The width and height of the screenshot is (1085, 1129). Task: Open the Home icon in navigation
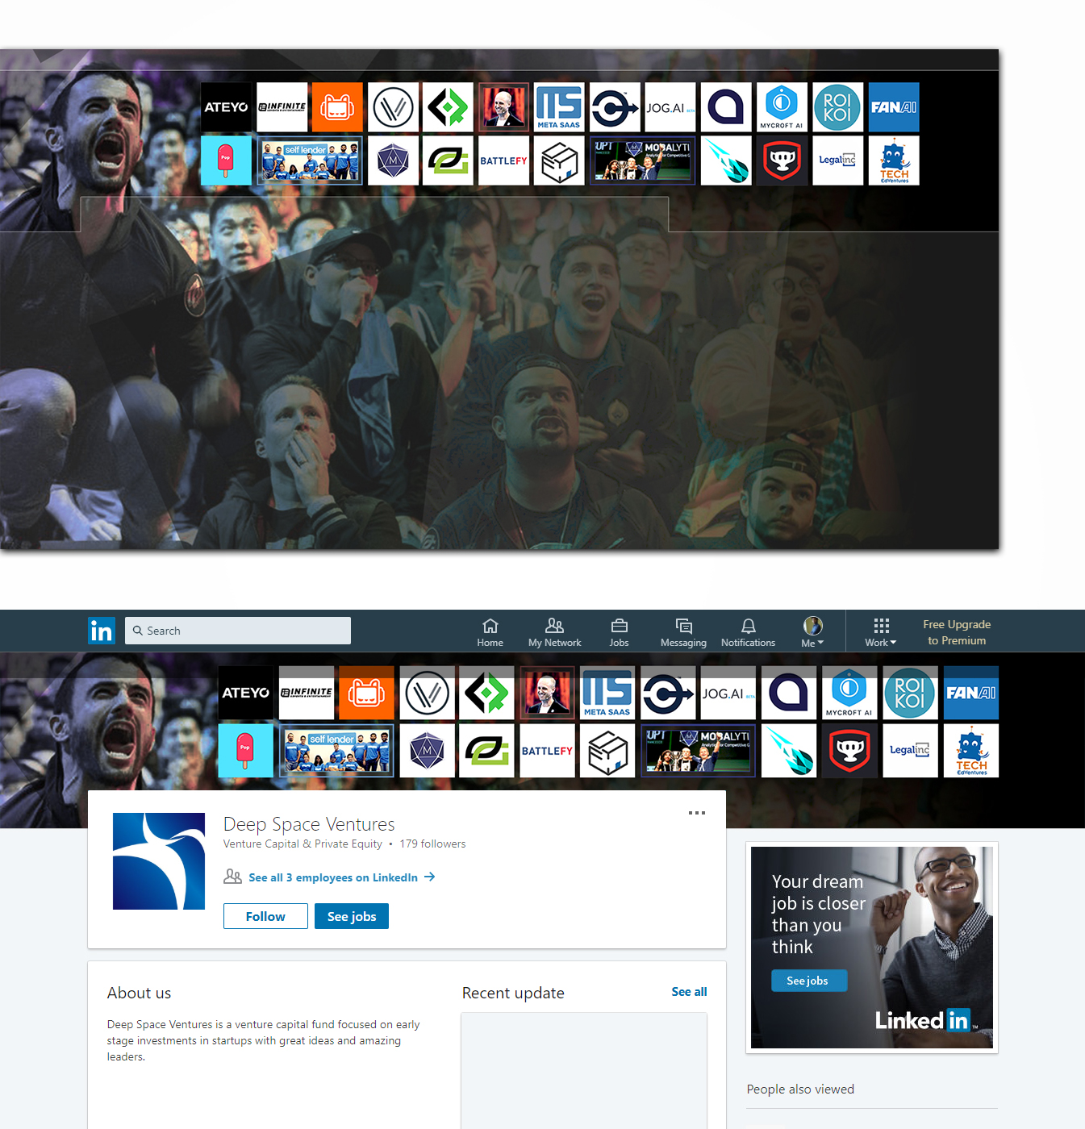pyautogui.click(x=490, y=631)
